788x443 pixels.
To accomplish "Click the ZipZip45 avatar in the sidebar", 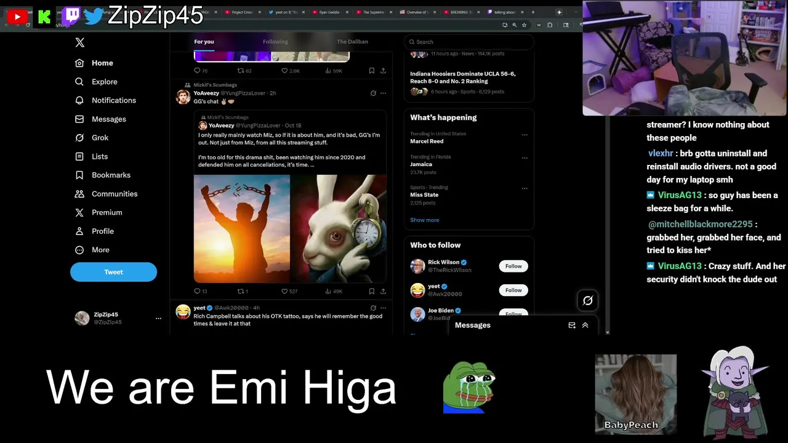I will click(x=82, y=318).
